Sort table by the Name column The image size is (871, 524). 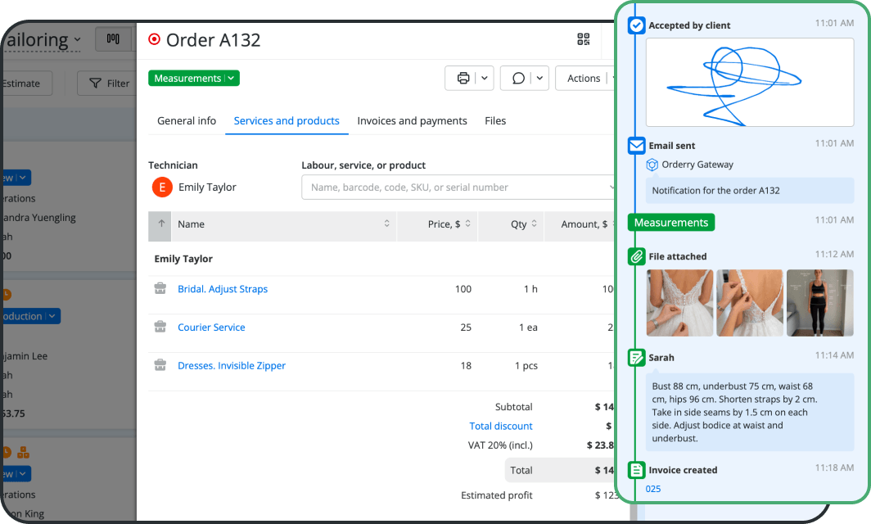pos(284,224)
